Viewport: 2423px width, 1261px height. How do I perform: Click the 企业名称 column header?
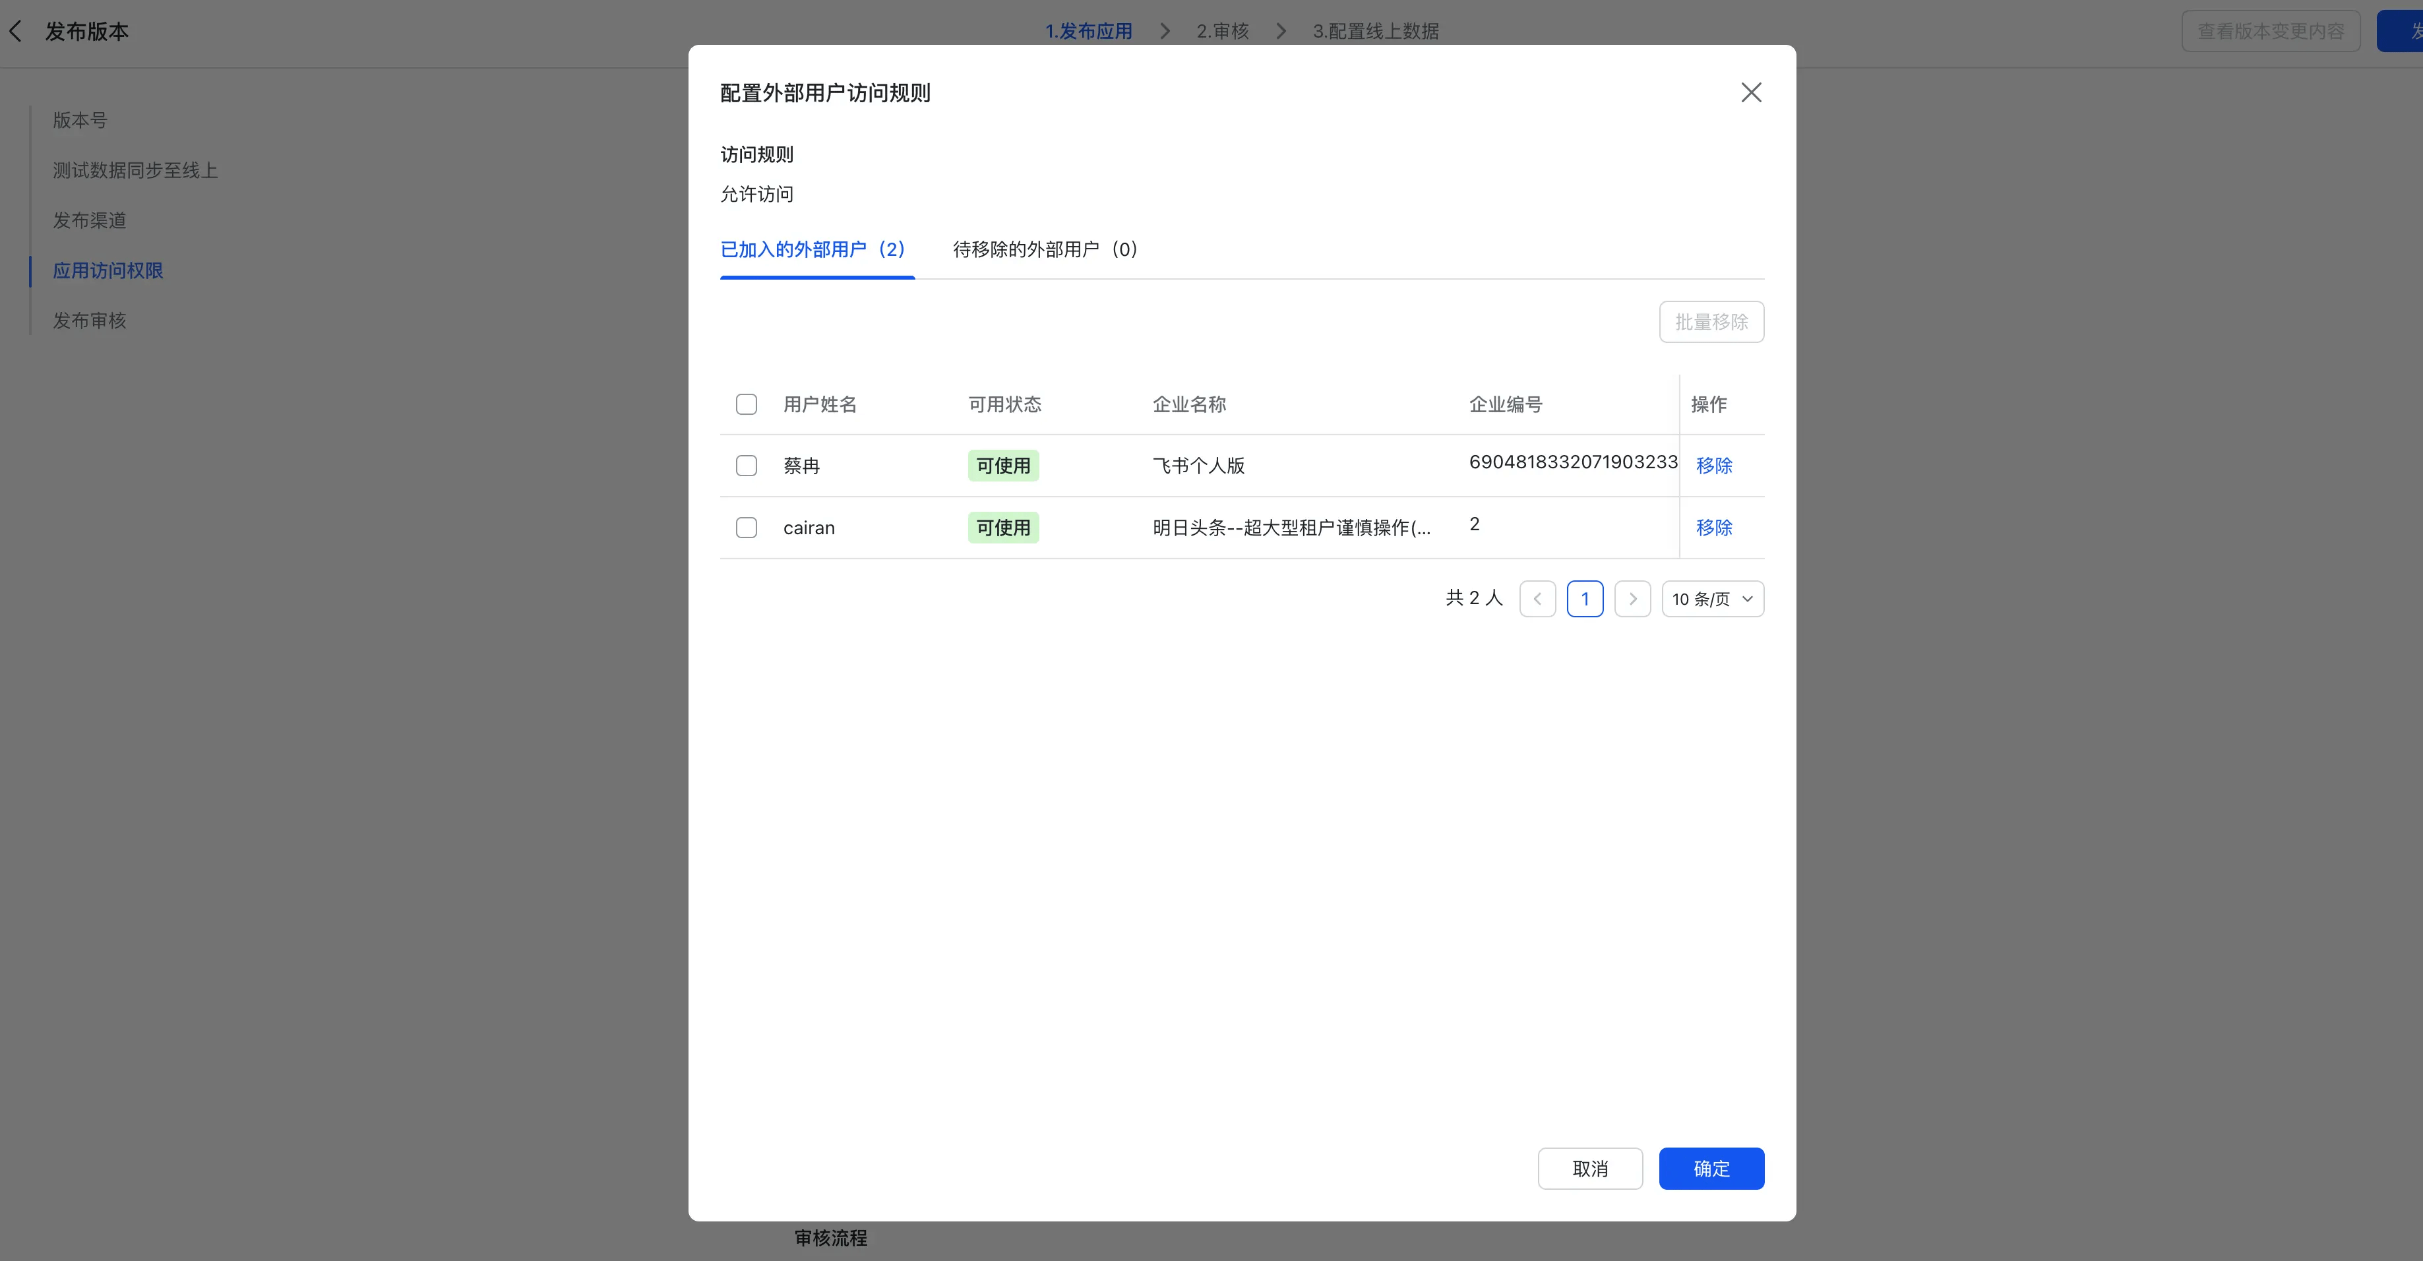tap(1189, 404)
